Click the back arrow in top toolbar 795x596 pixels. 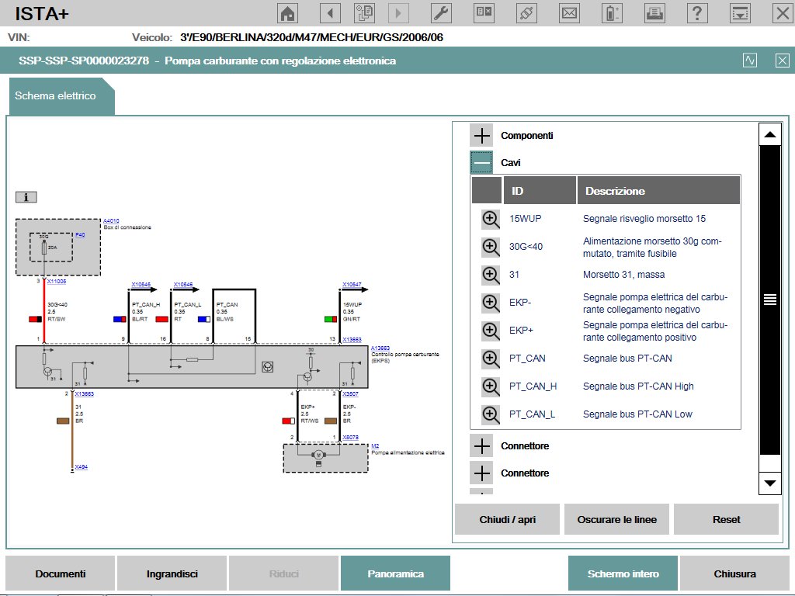331,12
